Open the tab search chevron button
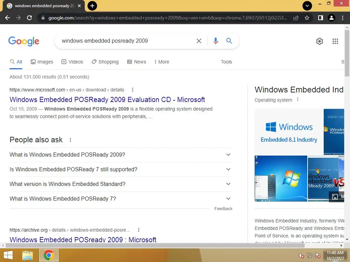Image resolution: width=350 pixels, height=262 pixels. point(307,6)
